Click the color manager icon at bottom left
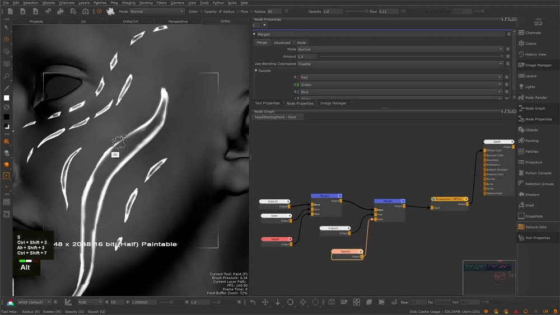Image resolution: width=560 pixels, height=315 pixels. click(x=10, y=303)
